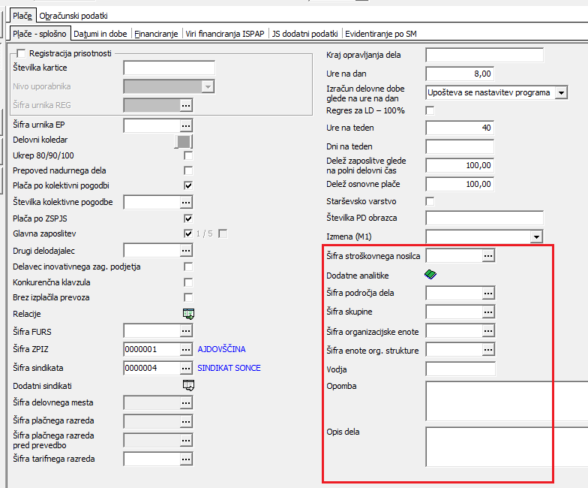Click the Delež osnovne plače field
588x488 pixels.
click(x=460, y=184)
